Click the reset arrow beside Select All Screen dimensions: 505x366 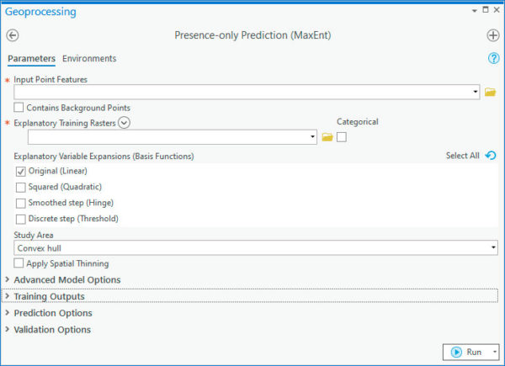point(491,156)
